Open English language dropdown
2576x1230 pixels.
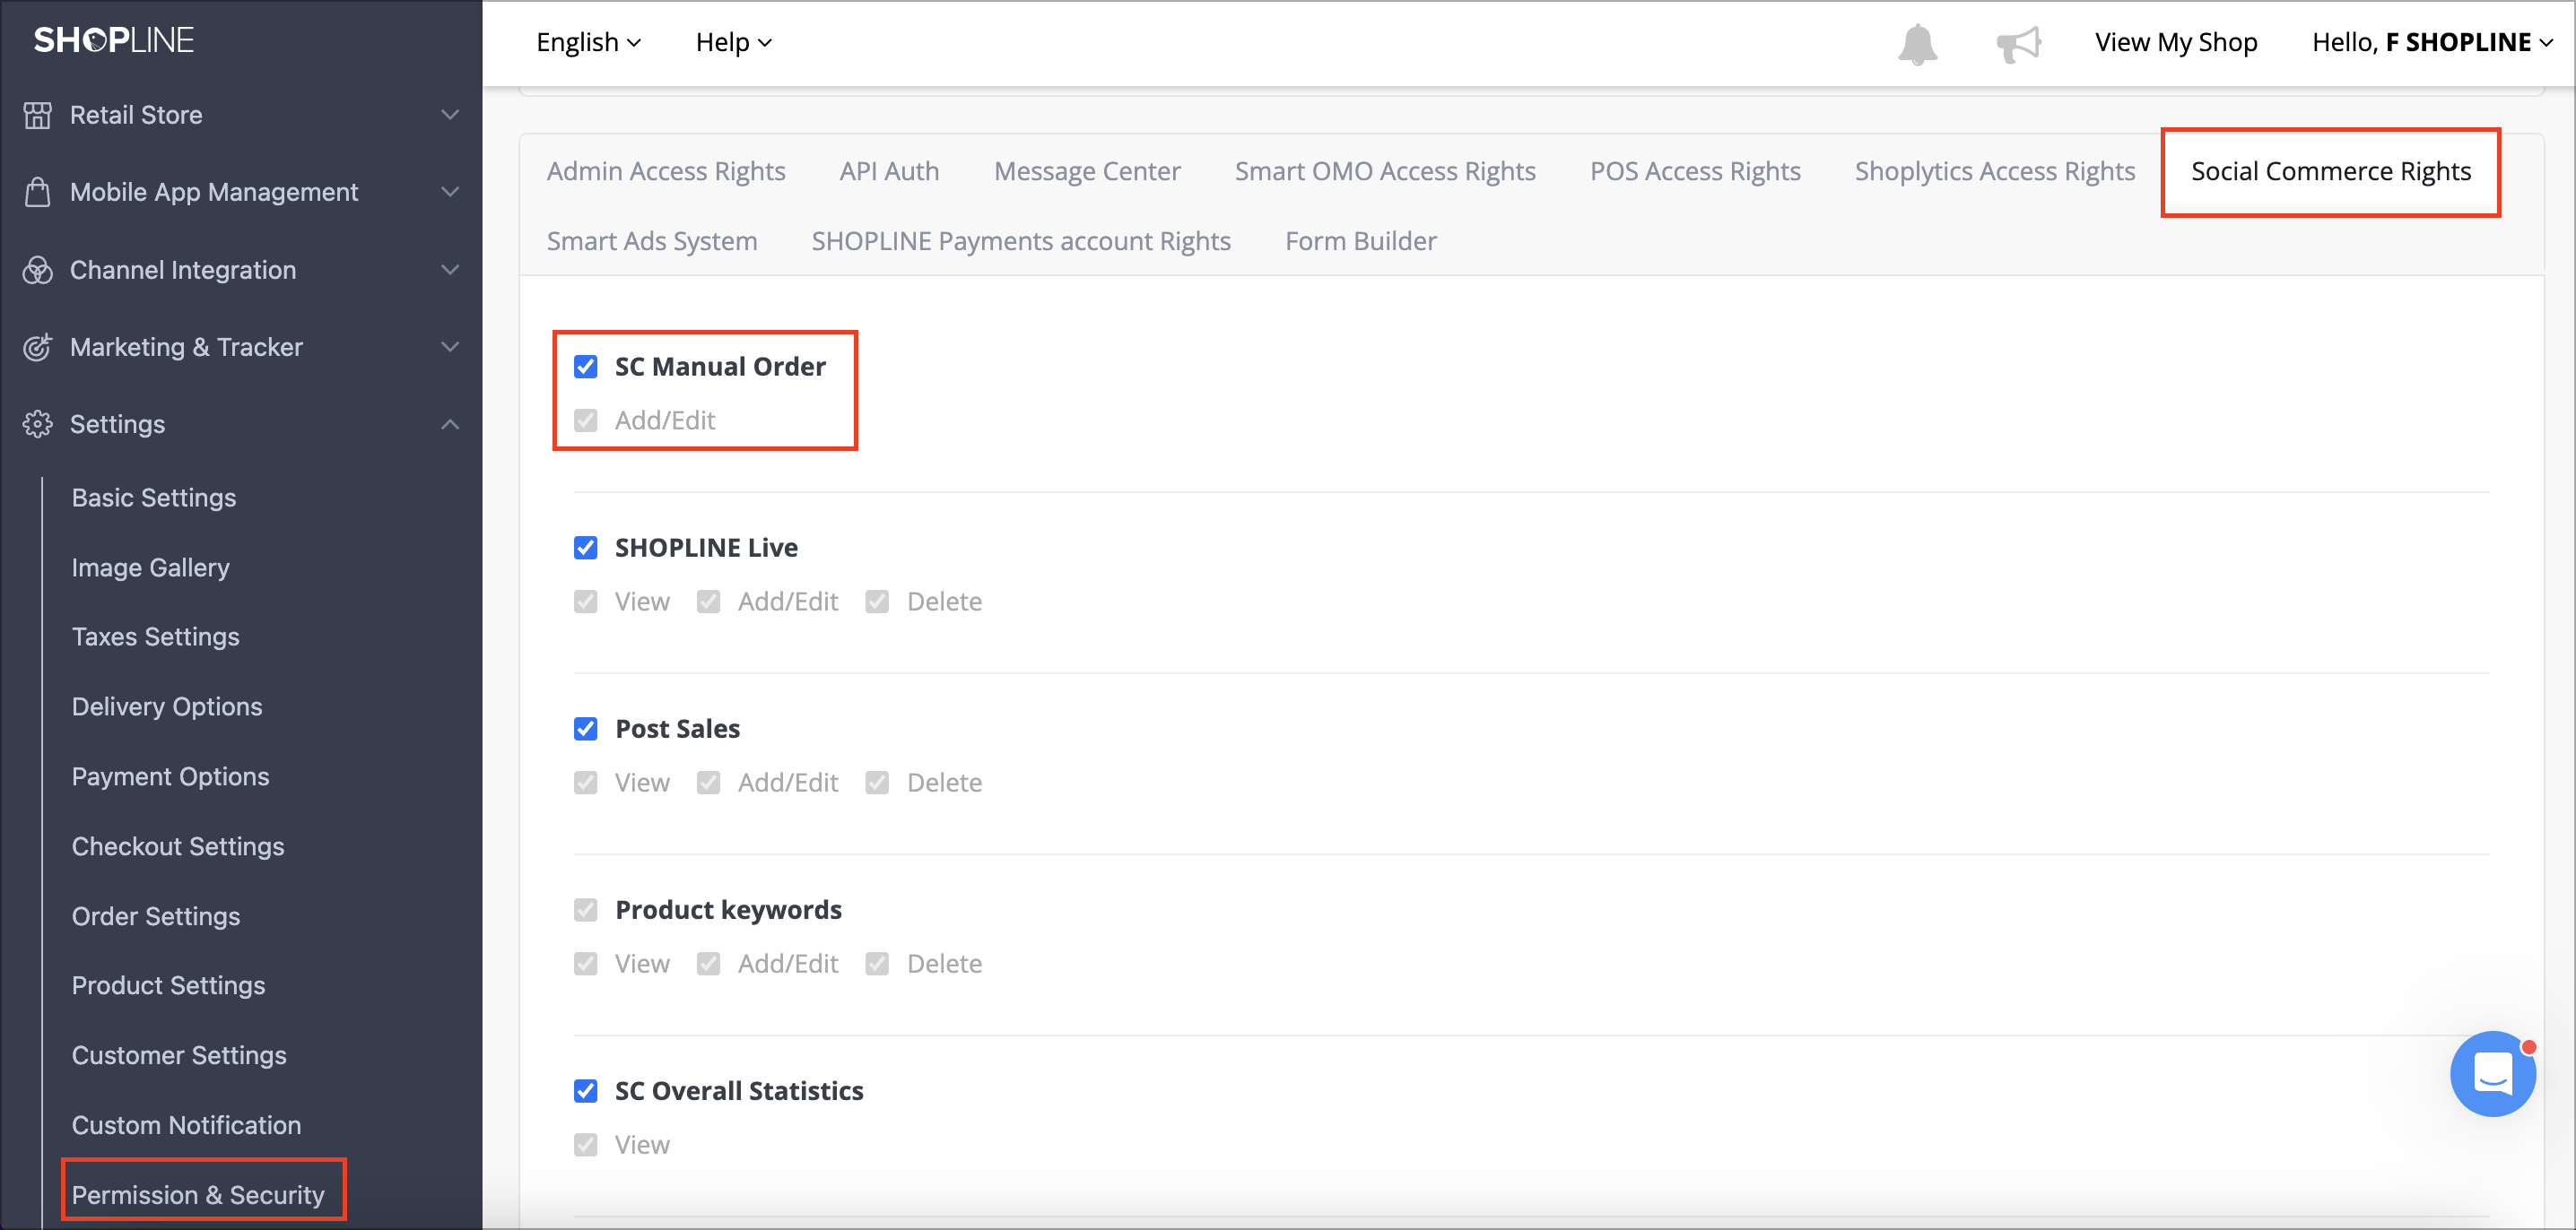[588, 42]
